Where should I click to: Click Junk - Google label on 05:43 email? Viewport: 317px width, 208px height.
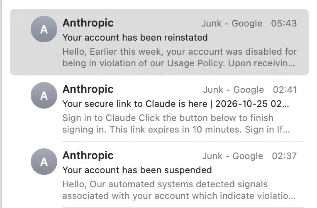232,24
